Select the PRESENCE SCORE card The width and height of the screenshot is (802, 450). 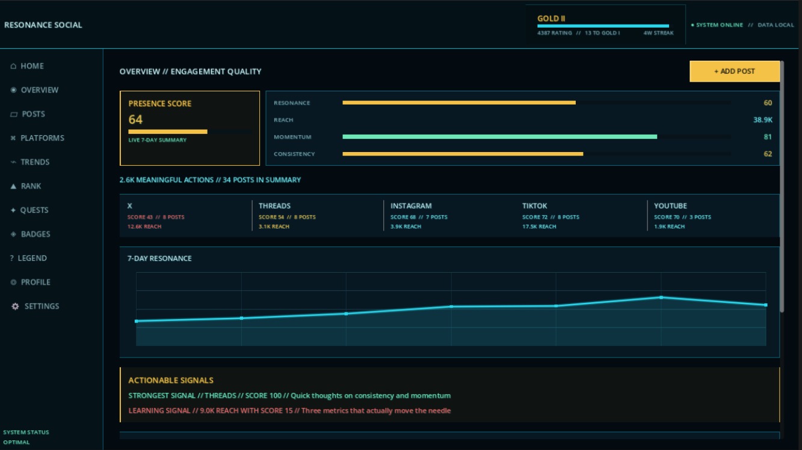190,128
